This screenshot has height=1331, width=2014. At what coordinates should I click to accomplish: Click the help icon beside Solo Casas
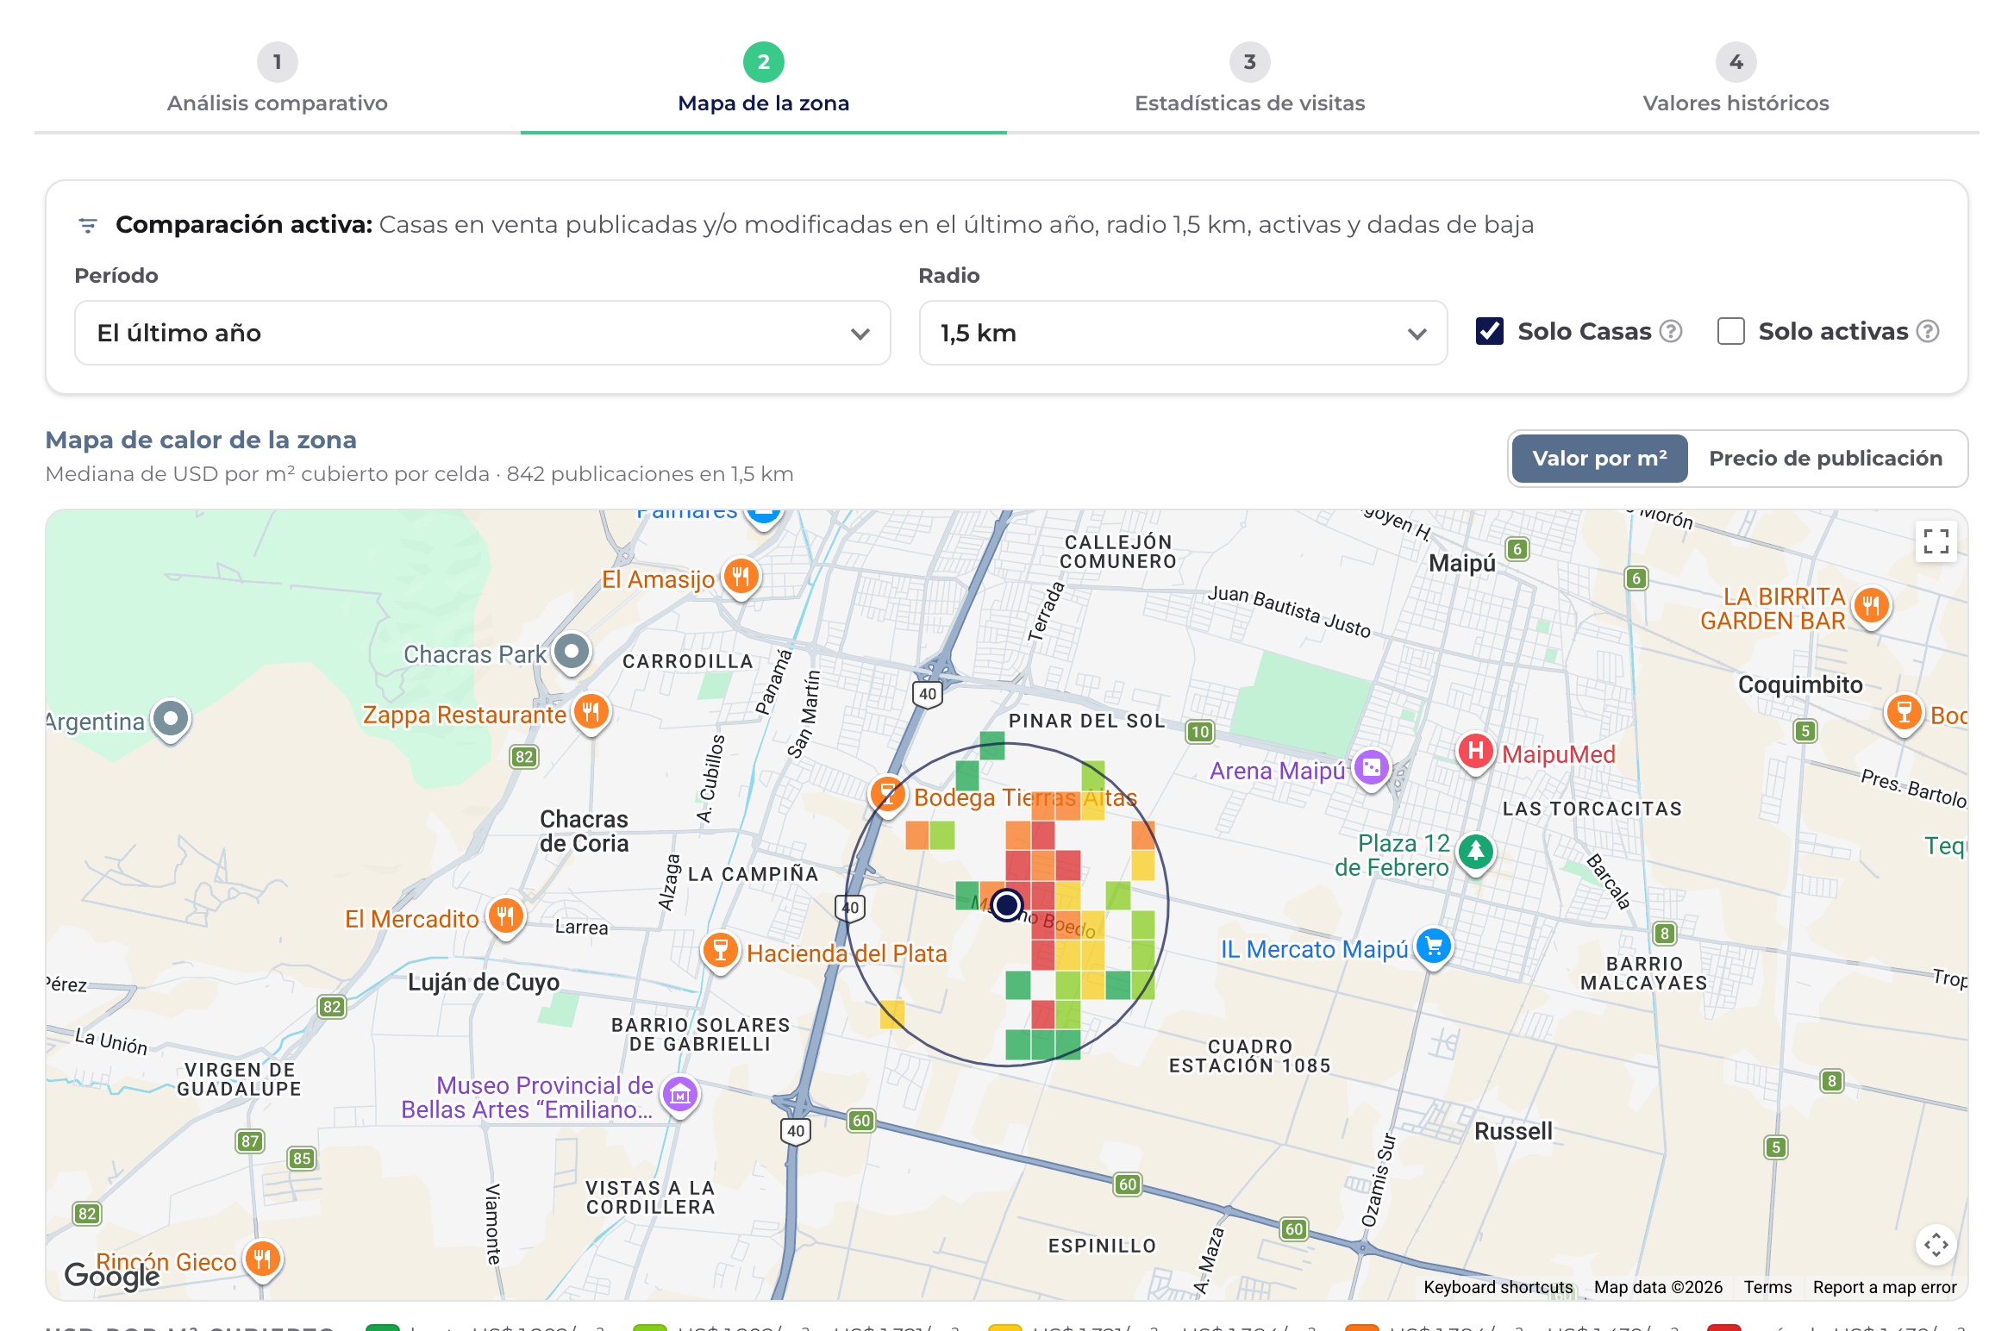click(1671, 332)
